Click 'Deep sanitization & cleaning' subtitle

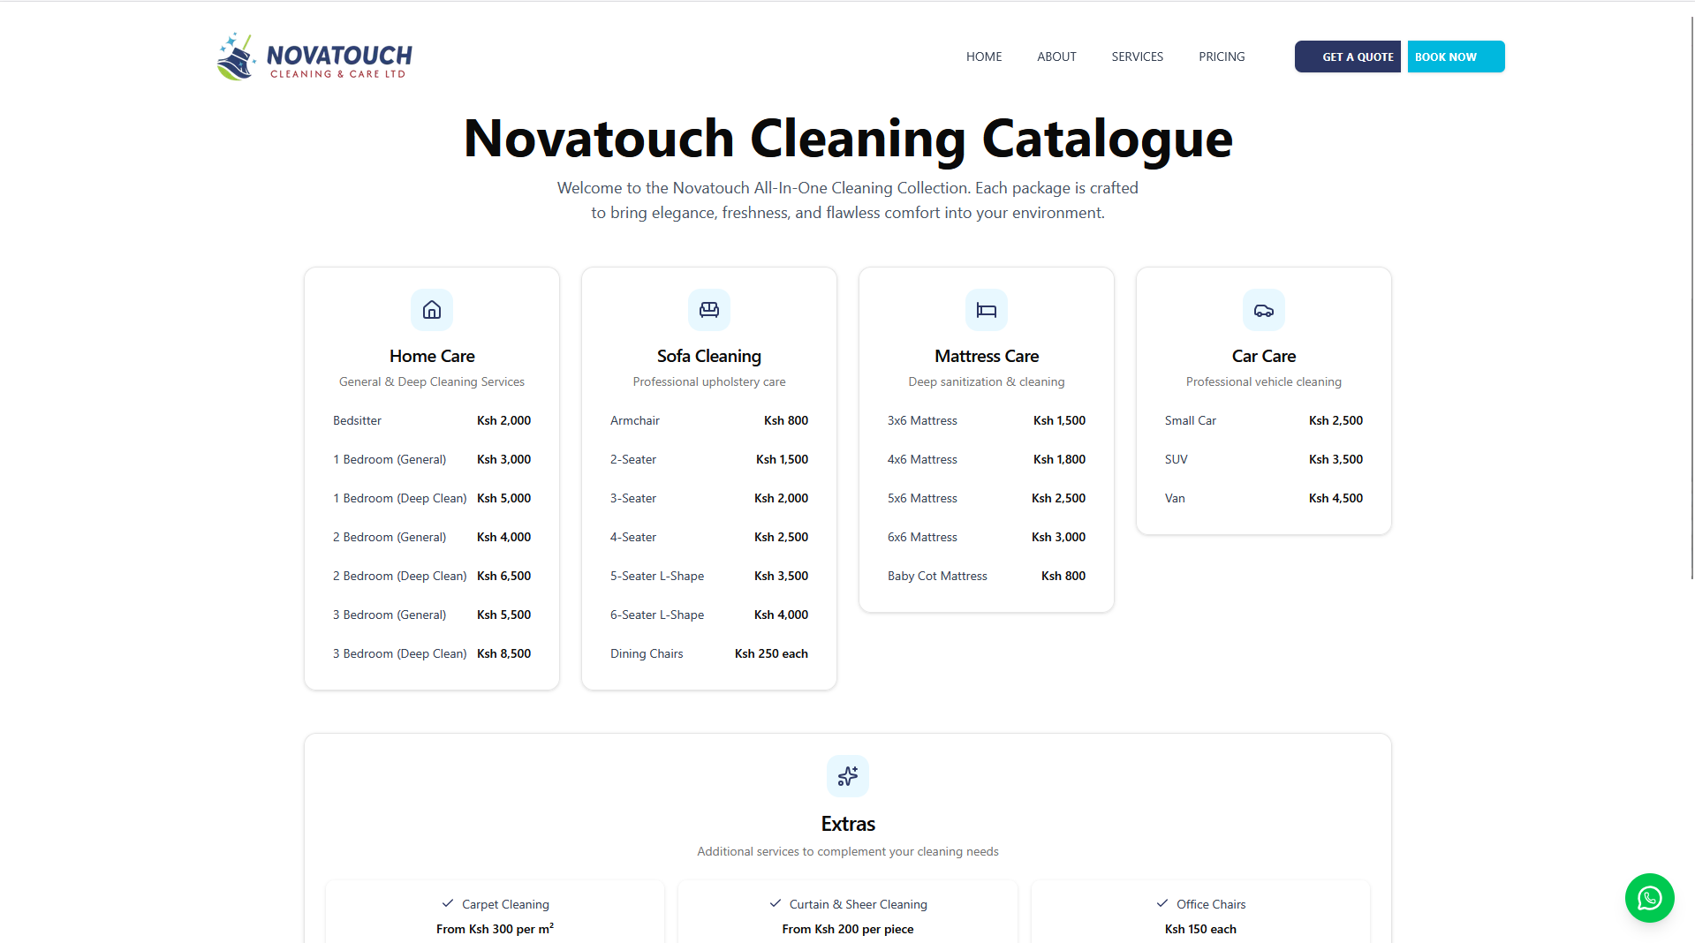click(x=987, y=381)
